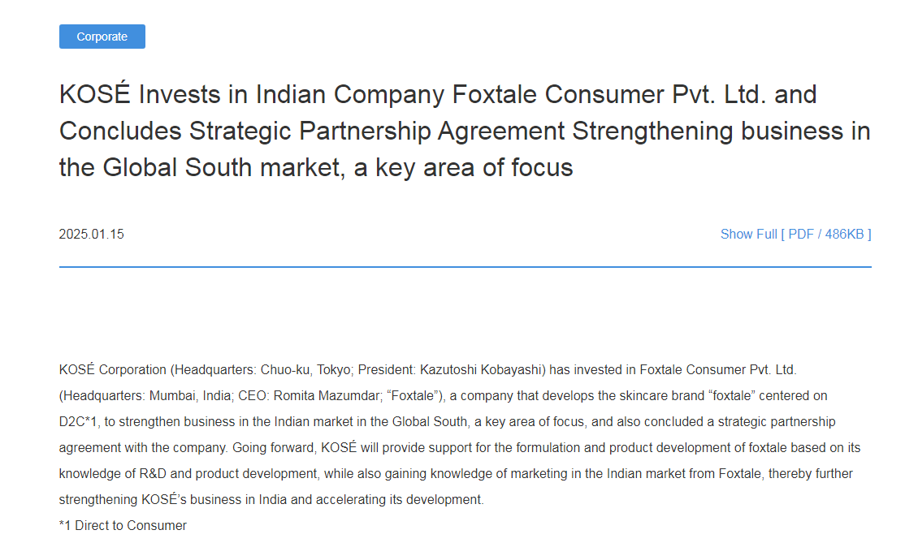Open the Show Full PDF link
This screenshot has height=543, width=918.
(x=795, y=234)
